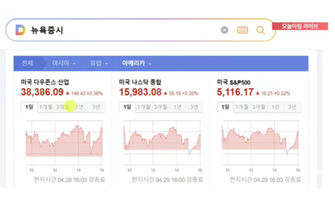Click the timestamp under the Dow Jones chart

tap(69, 180)
